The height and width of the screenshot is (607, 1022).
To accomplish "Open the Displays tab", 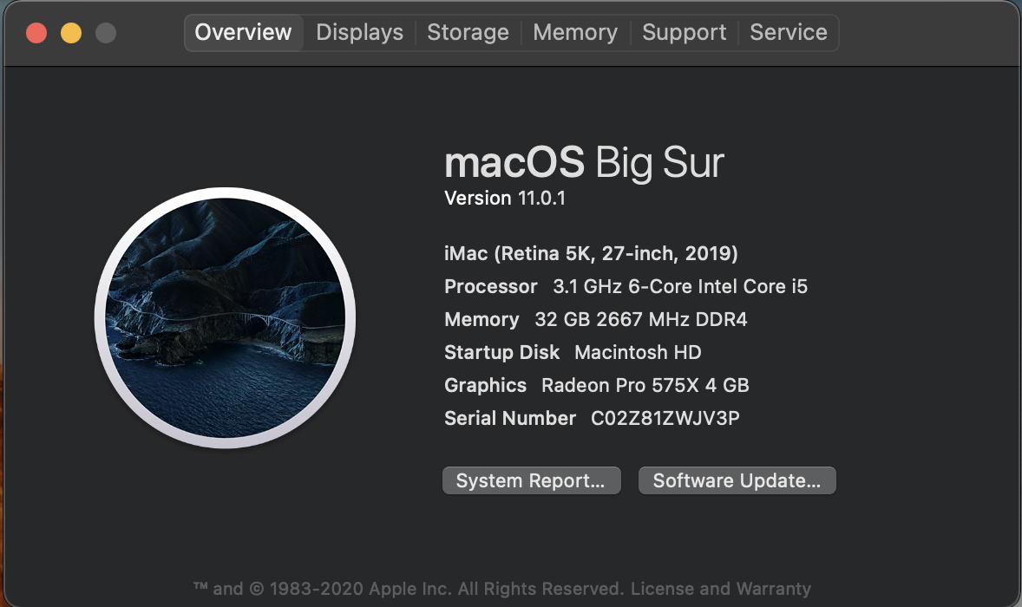I will pyautogui.click(x=359, y=33).
